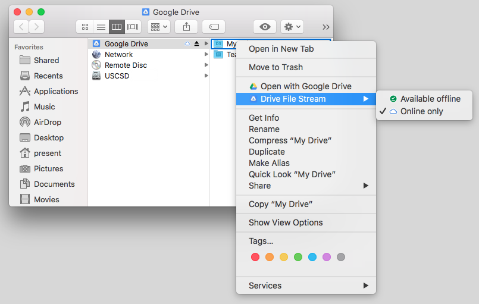Click the Edit Tags toolbar button

point(214,27)
